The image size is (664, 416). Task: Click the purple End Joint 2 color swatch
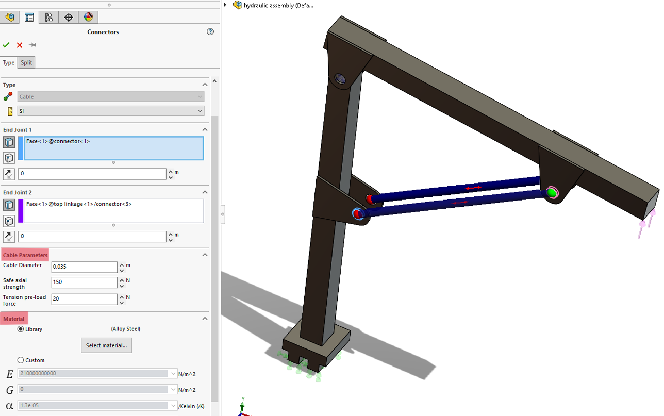click(21, 211)
